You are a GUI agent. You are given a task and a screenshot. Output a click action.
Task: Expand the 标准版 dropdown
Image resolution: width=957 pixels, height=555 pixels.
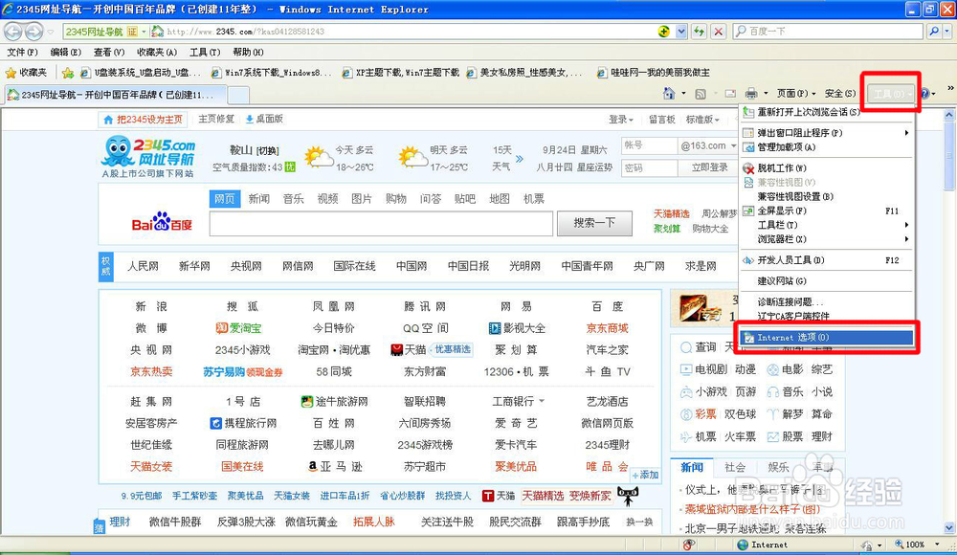(x=702, y=120)
